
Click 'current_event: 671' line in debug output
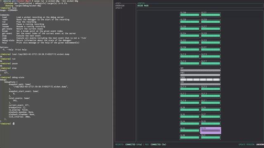tap(19, 105)
